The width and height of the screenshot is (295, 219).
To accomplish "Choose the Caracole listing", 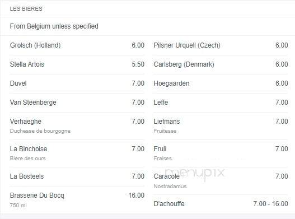I will (167, 176).
